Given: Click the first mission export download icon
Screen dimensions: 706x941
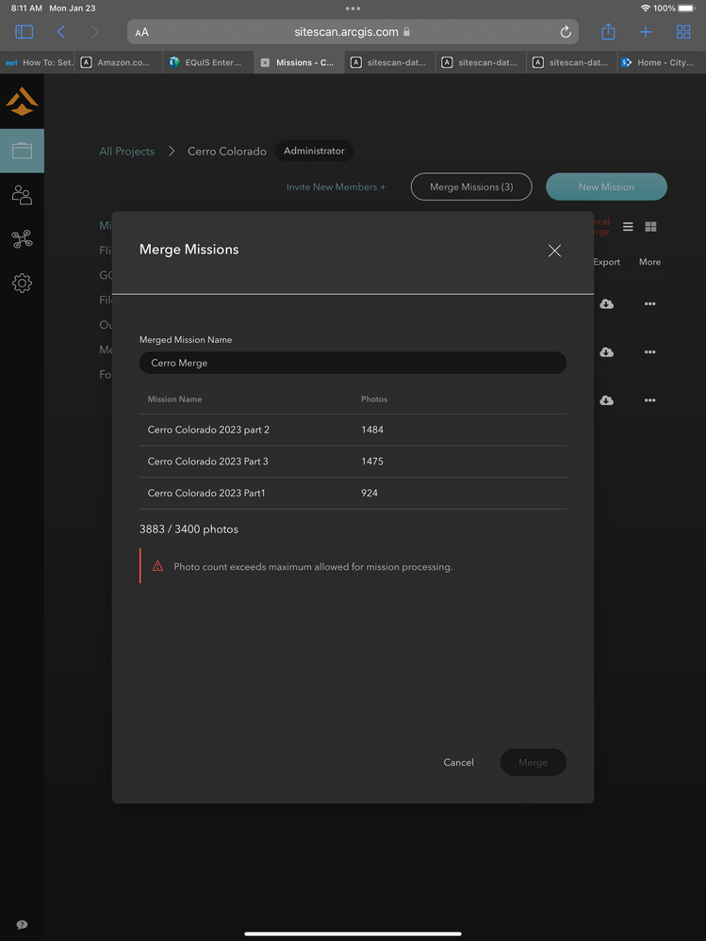Looking at the screenshot, I should [606, 304].
